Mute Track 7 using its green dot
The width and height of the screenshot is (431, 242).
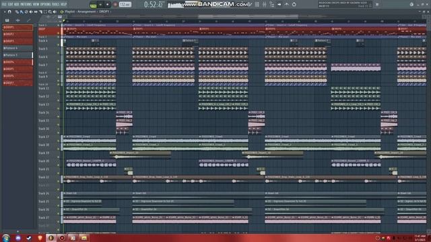click(x=59, y=69)
